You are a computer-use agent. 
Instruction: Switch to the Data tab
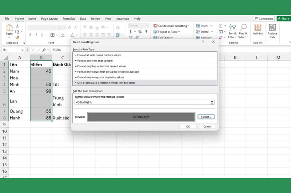pos(83,19)
